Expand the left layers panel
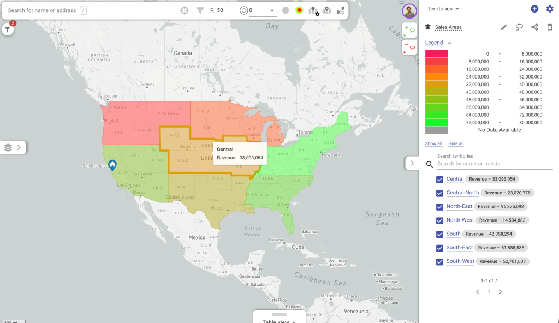559x323 pixels. point(13,147)
